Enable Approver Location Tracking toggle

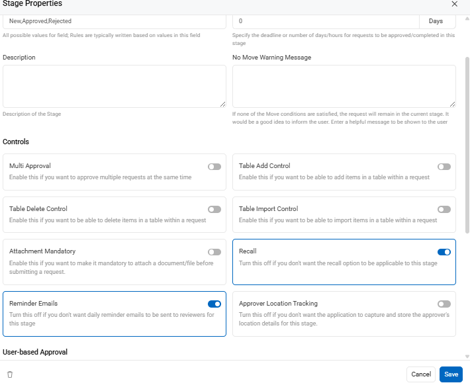coord(444,304)
